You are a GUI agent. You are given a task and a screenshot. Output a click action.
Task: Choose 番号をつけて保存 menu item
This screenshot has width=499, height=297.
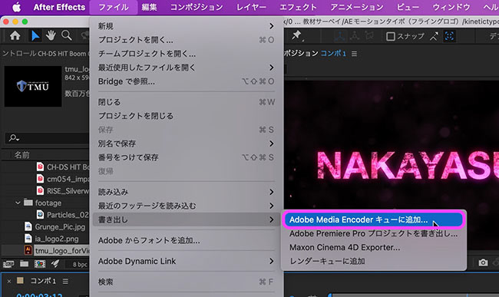(187, 157)
